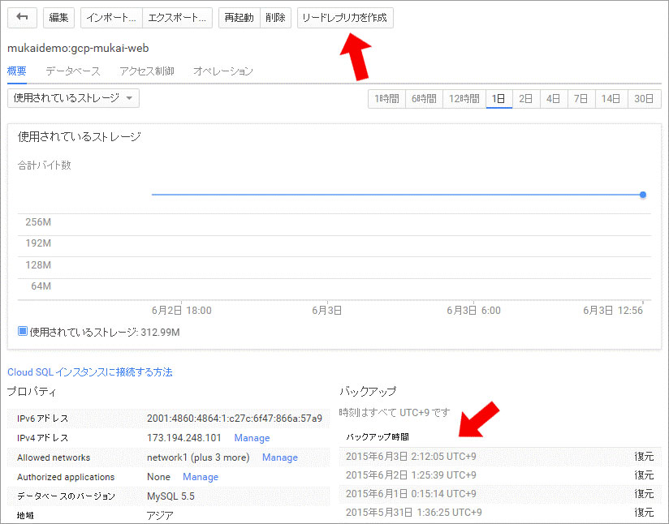Click Manage next to IPv4 address

click(252, 438)
